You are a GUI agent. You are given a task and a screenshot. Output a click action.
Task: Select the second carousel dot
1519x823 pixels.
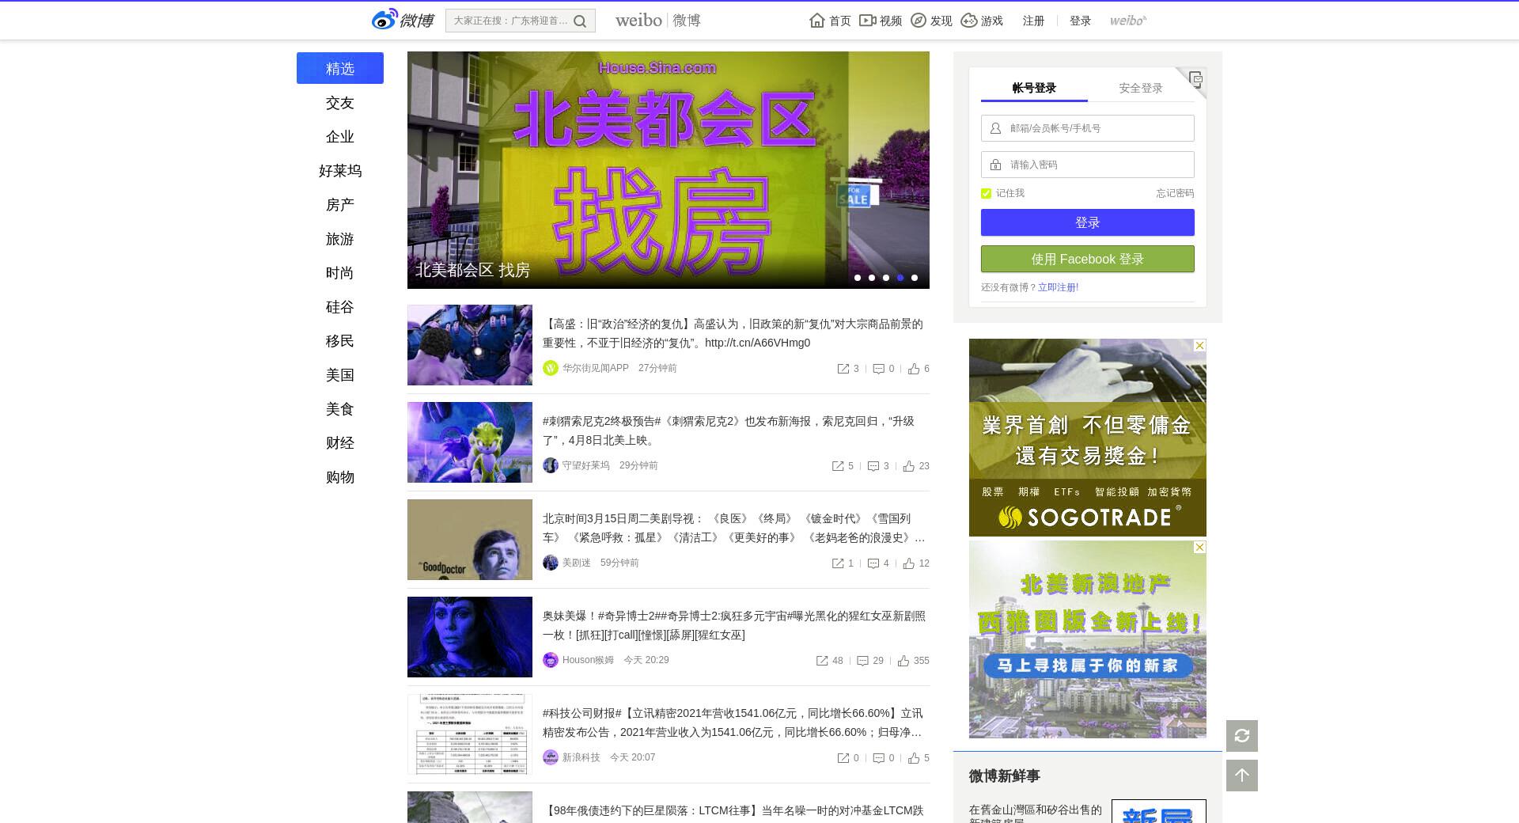click(872, 278)
